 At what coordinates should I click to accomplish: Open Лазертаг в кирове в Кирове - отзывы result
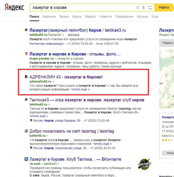click(x=75, y=54)
